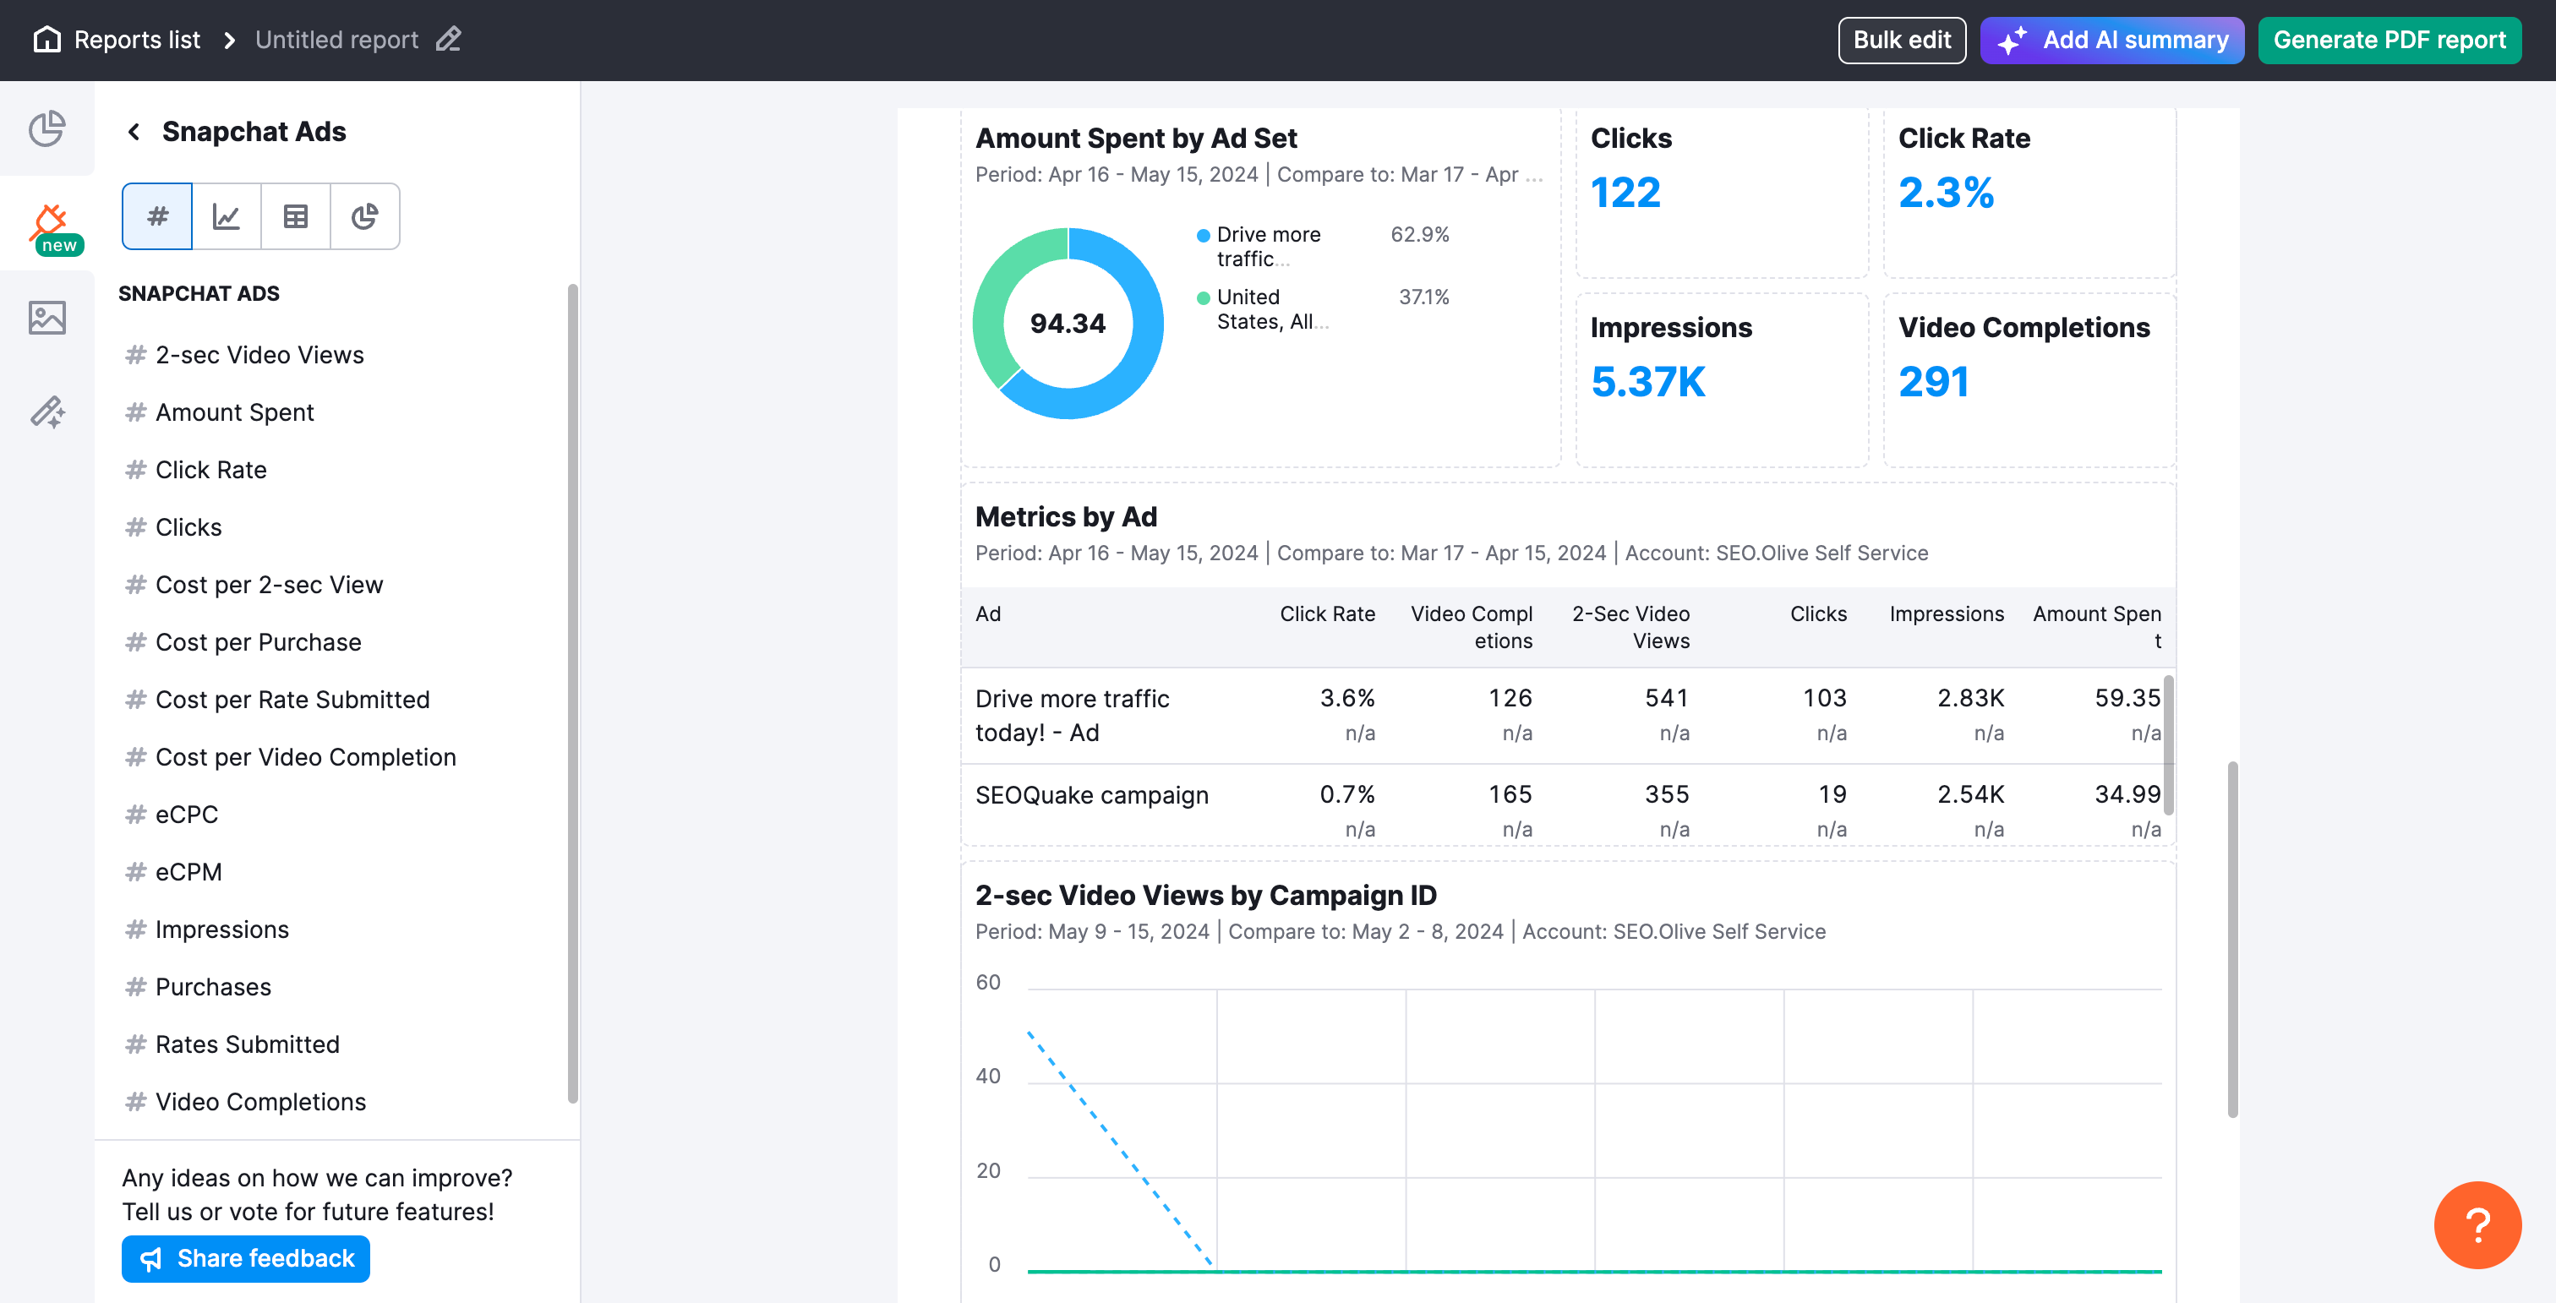Click the Share feedback button

click(x=245, y=1257)
